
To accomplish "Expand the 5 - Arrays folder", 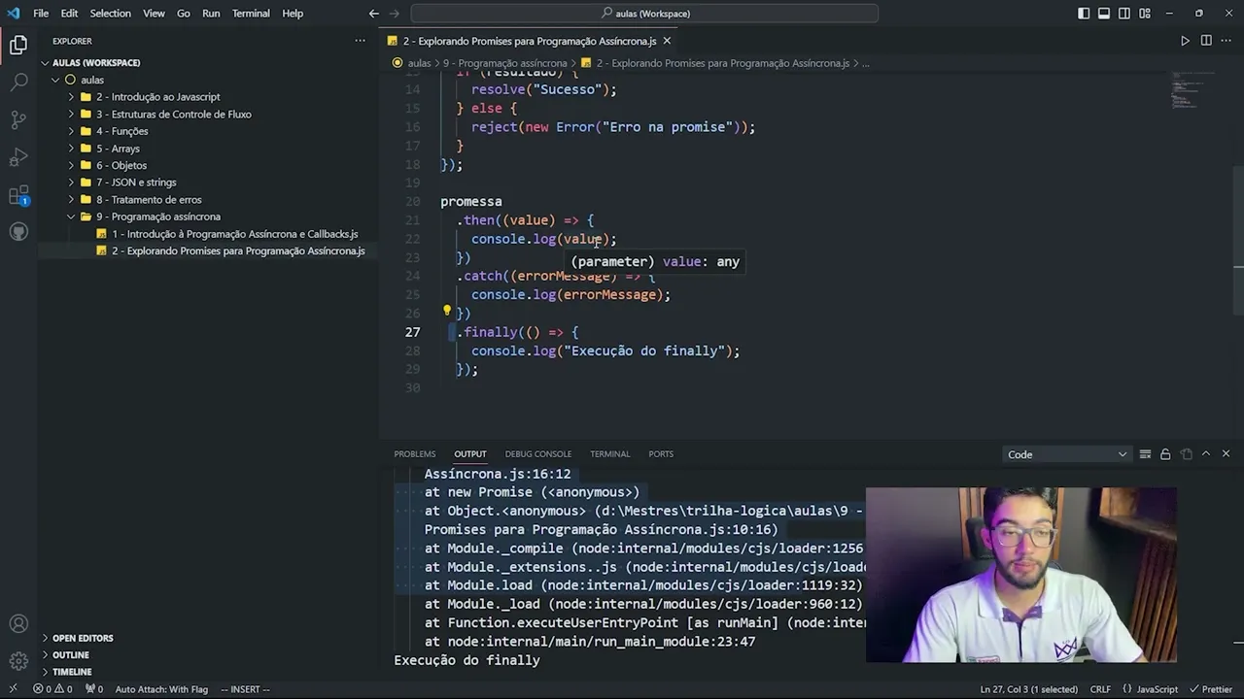I will click(x=118, y=149).
